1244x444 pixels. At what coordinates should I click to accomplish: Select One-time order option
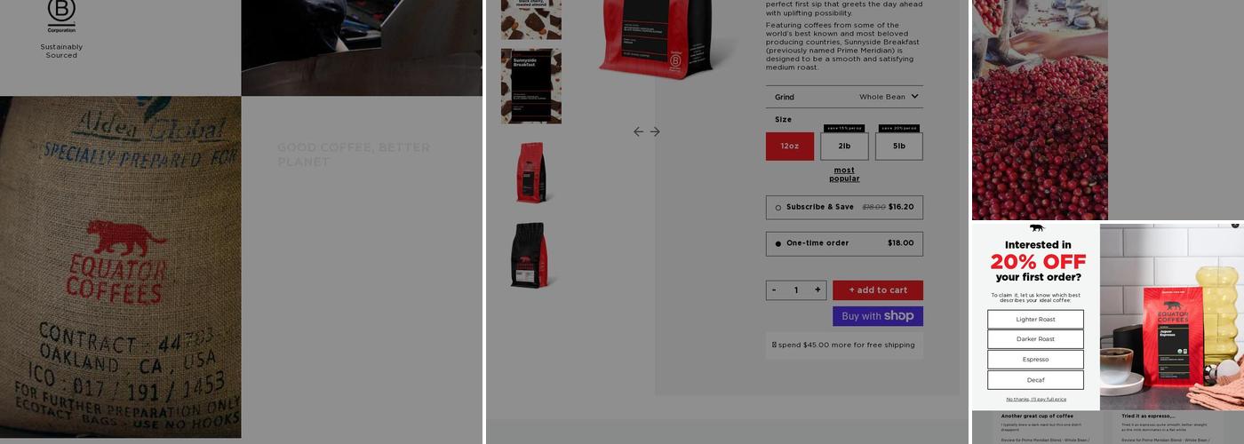click(844, 243)
